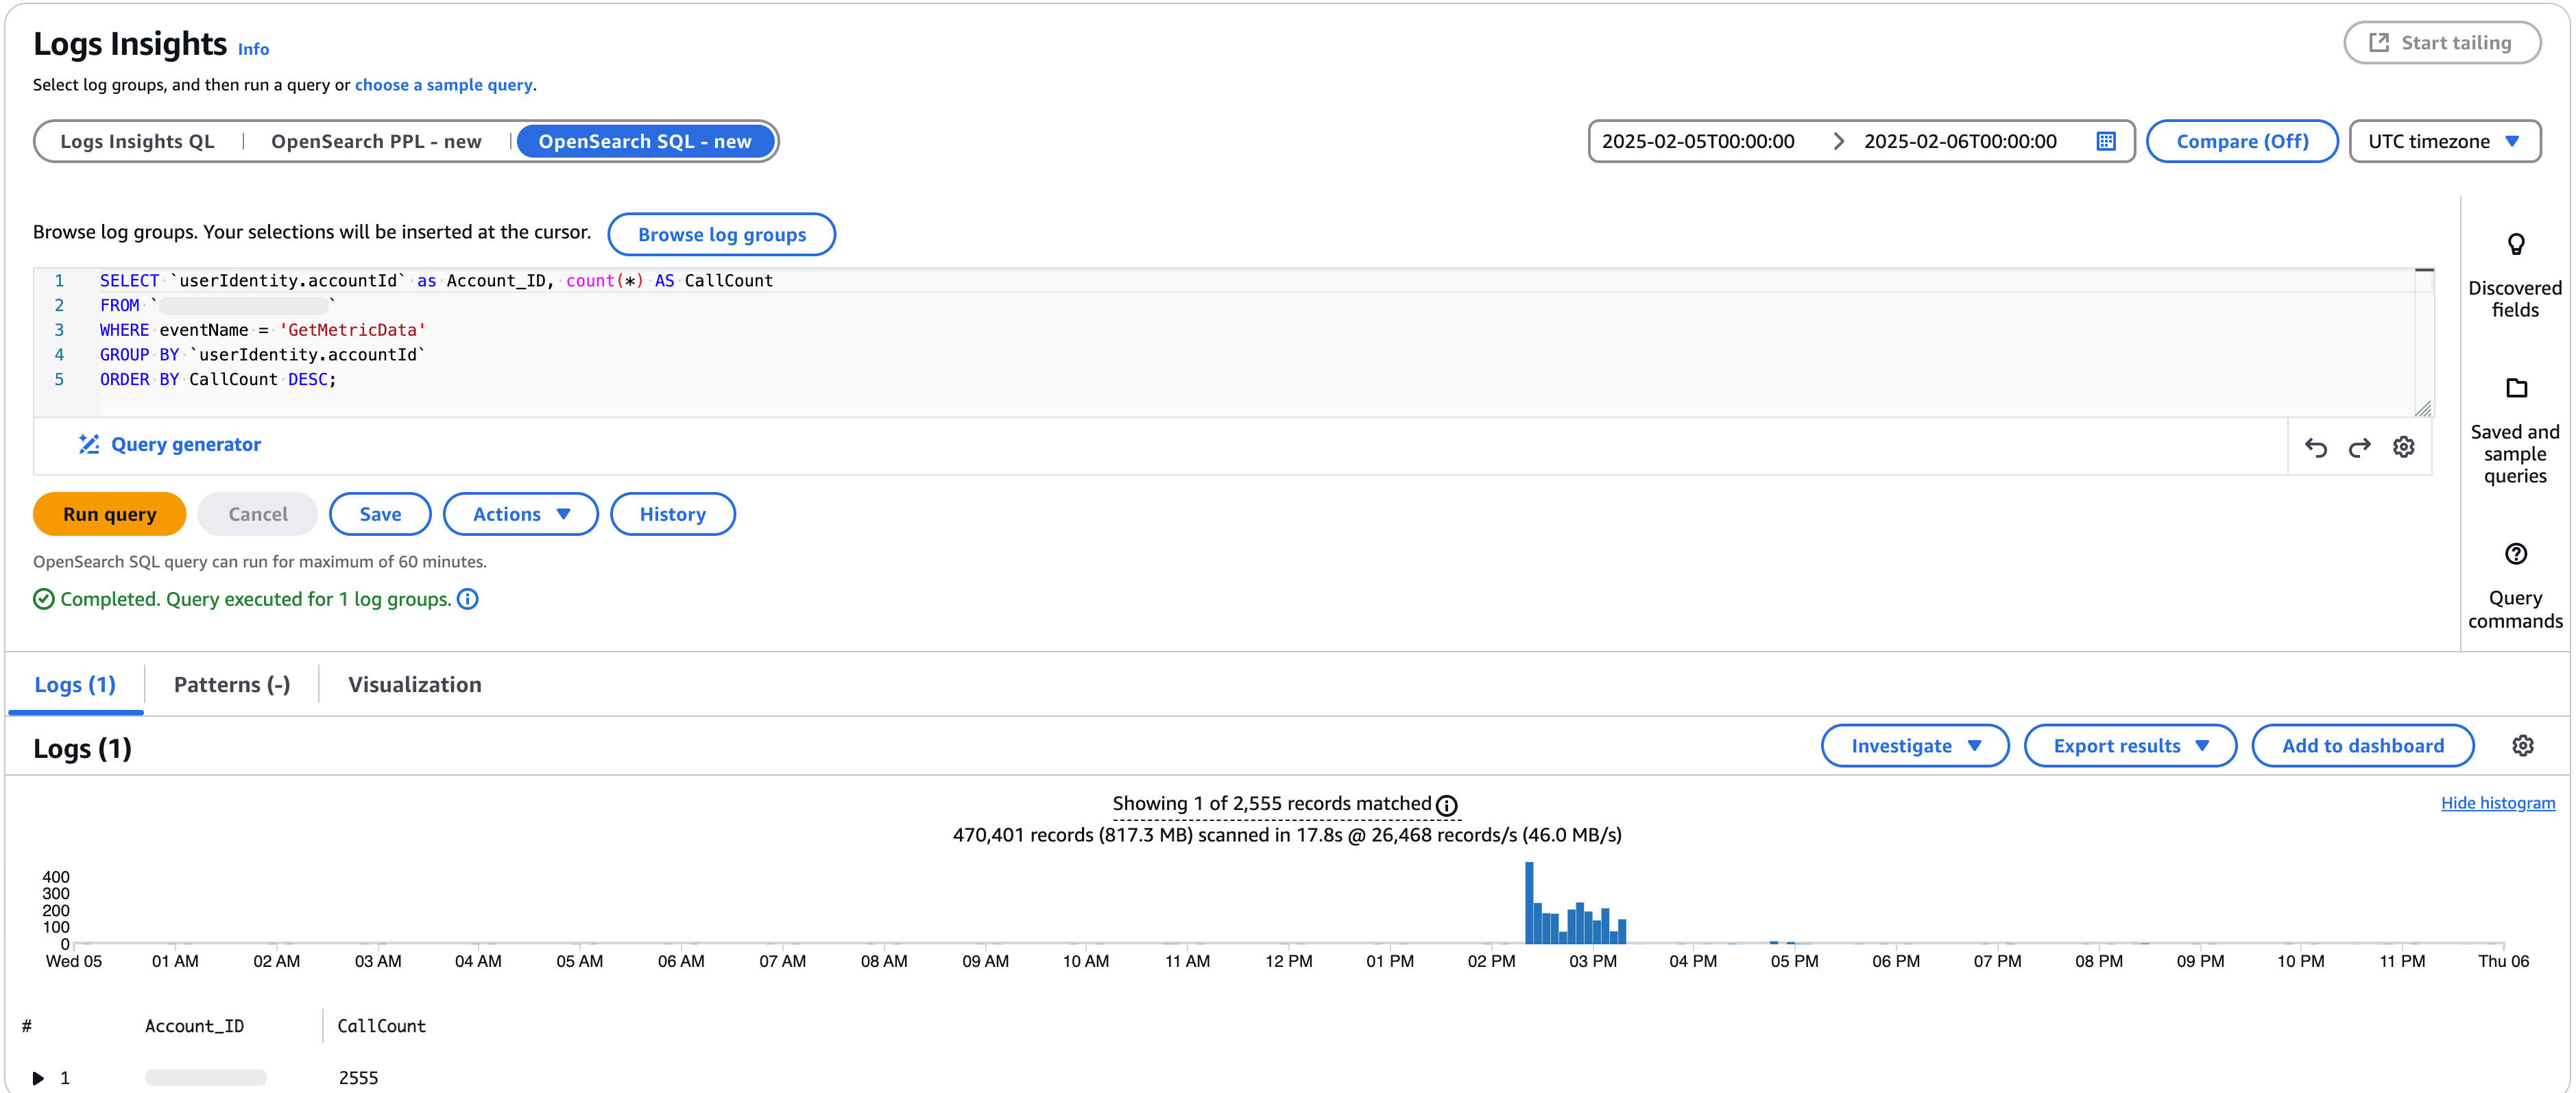Open calendar date range picker icon
The image size is (2576, 1093).
pyautogui.click(x=2105, y=142)
